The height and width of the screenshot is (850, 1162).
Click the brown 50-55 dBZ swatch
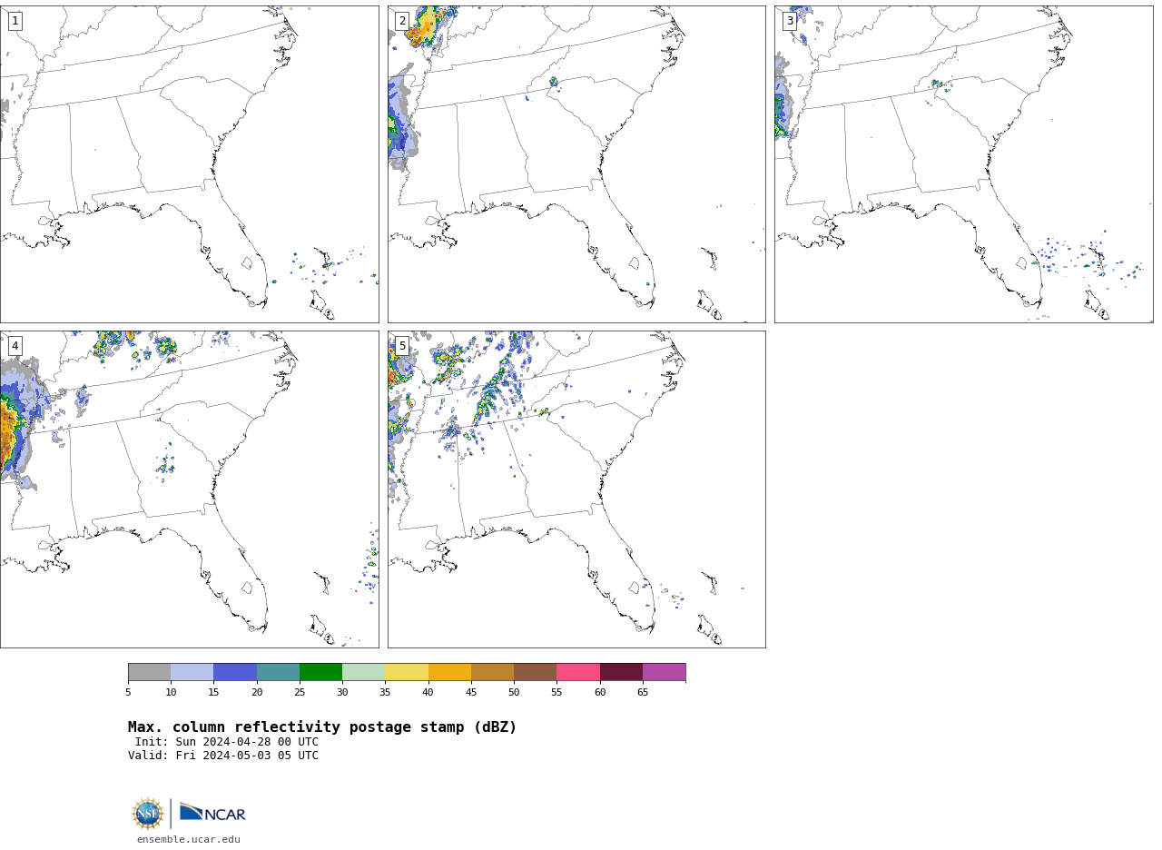[535, 672]
